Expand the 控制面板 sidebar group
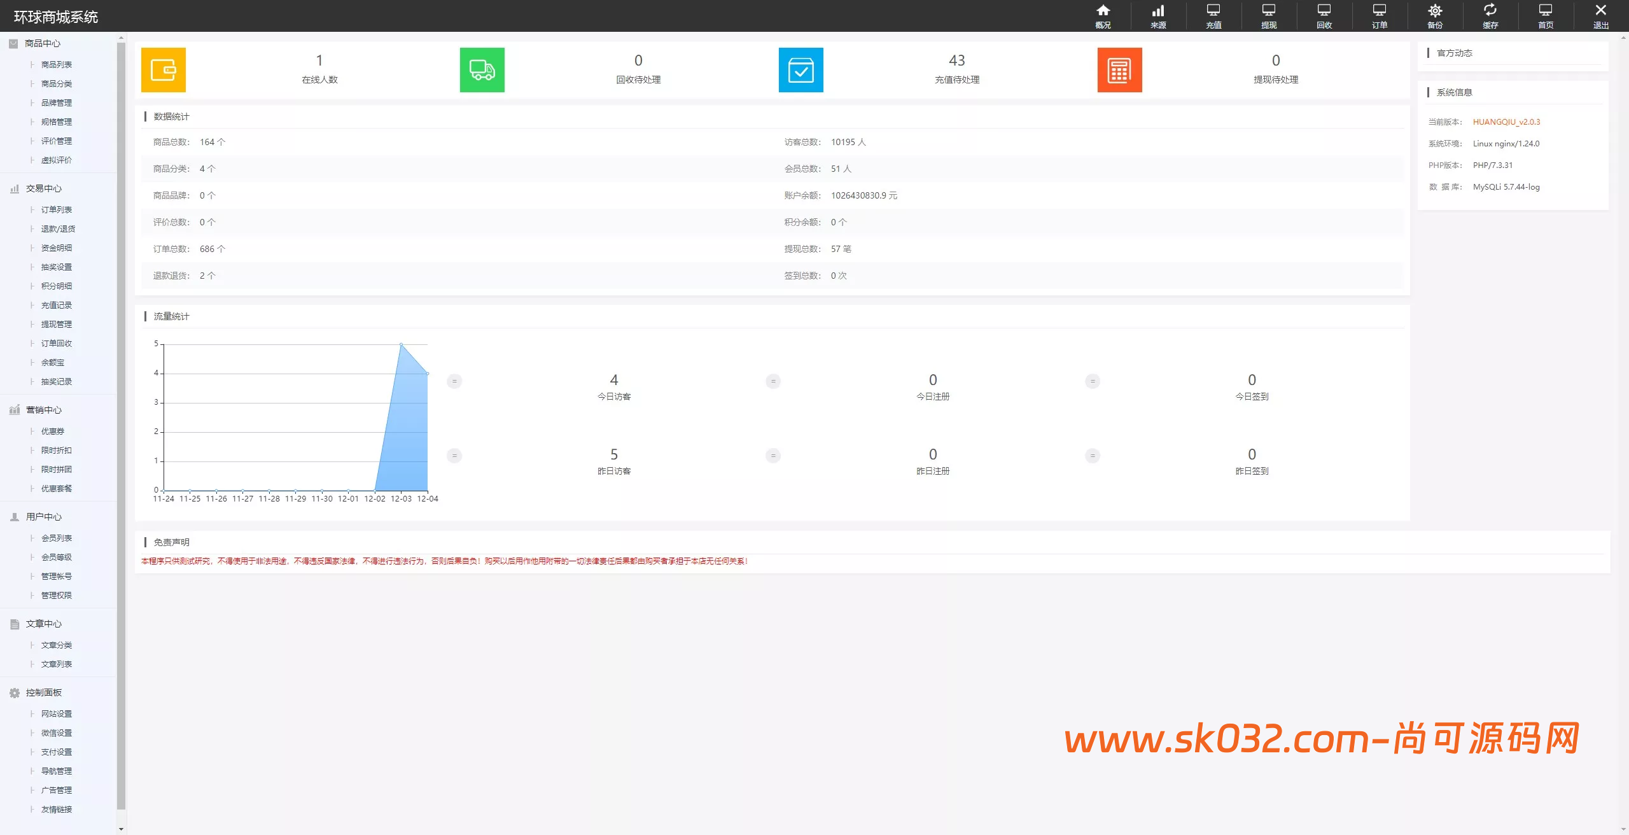This screenshot has height=835, width=1629. (x=43, y=692)
